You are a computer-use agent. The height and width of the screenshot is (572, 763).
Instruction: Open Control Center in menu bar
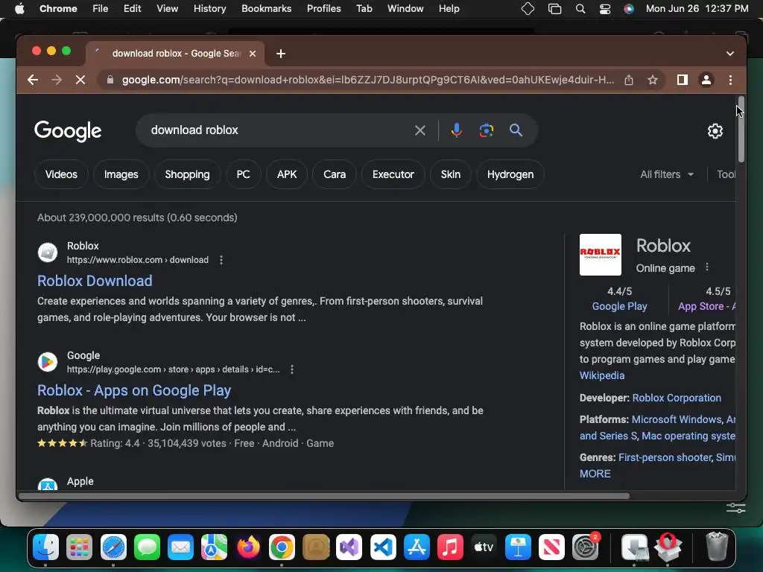pyautogui.click(x=605, y=9)
